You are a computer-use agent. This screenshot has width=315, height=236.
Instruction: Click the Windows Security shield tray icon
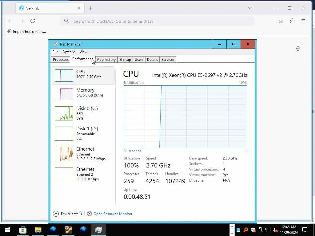click(253, 230)
